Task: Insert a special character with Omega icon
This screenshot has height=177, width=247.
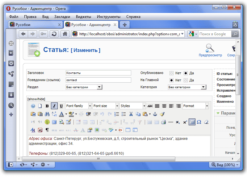Action: click(199, 122)
